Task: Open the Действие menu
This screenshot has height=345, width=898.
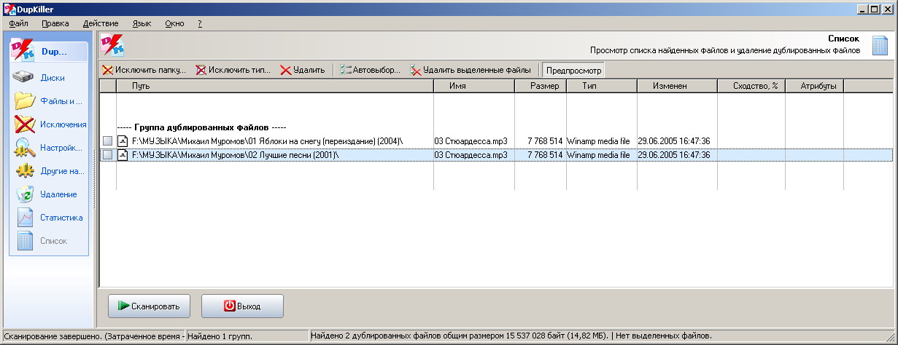Action: pyautogui.click(x=100, y=23)
